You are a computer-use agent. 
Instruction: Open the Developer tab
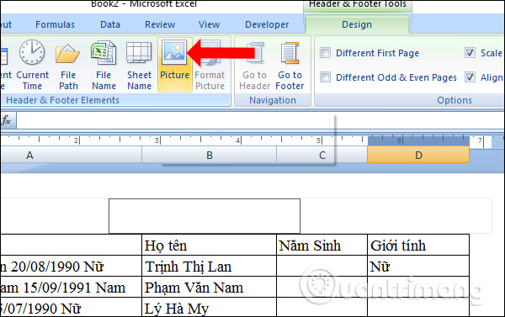point(267,24)
